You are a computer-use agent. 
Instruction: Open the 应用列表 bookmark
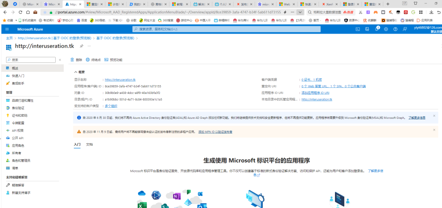point(424,21)
